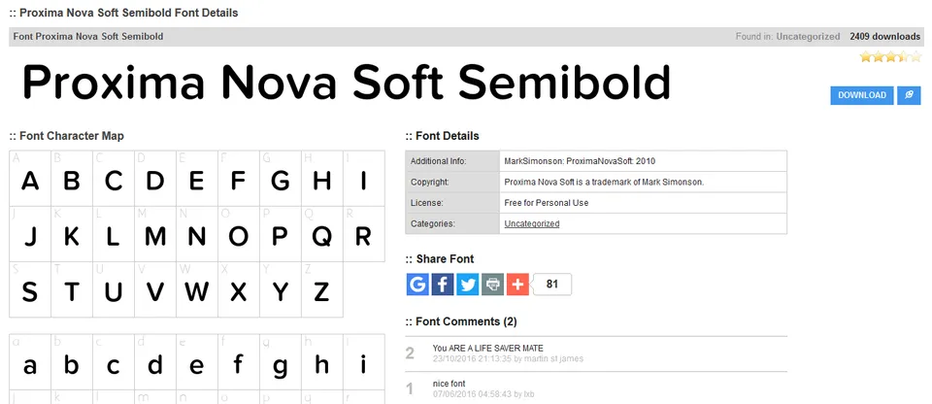Share font via Google icon
Viewport: 932px width, 404px height.
[x=417, y=285]
